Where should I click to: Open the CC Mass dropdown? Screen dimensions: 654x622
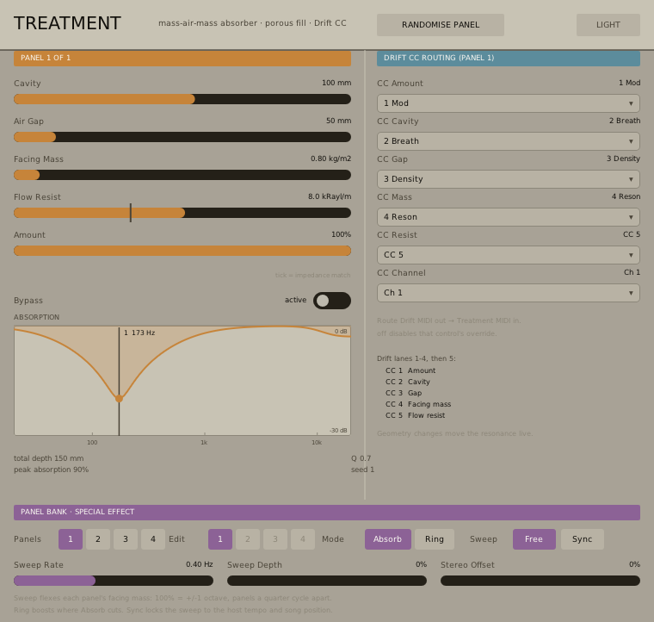tap(509, 217)
